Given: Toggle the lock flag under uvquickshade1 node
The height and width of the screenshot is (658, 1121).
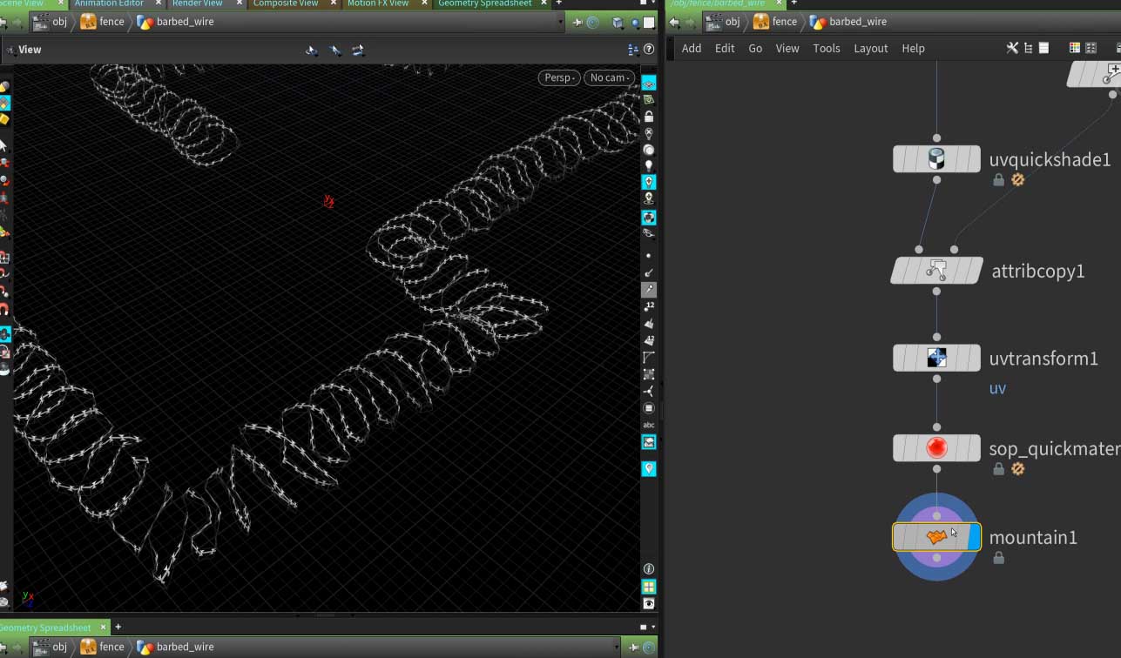Looking at the screenshot, I should point(998,179).
